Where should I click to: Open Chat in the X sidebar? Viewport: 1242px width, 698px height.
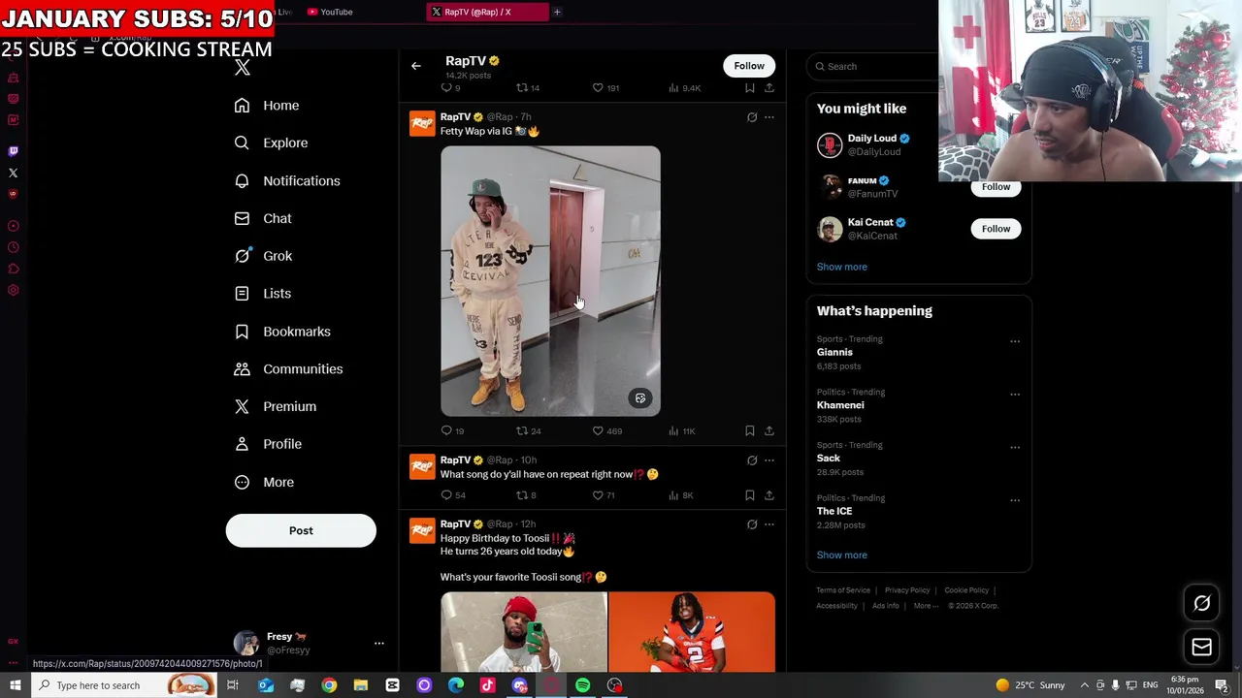263,218
